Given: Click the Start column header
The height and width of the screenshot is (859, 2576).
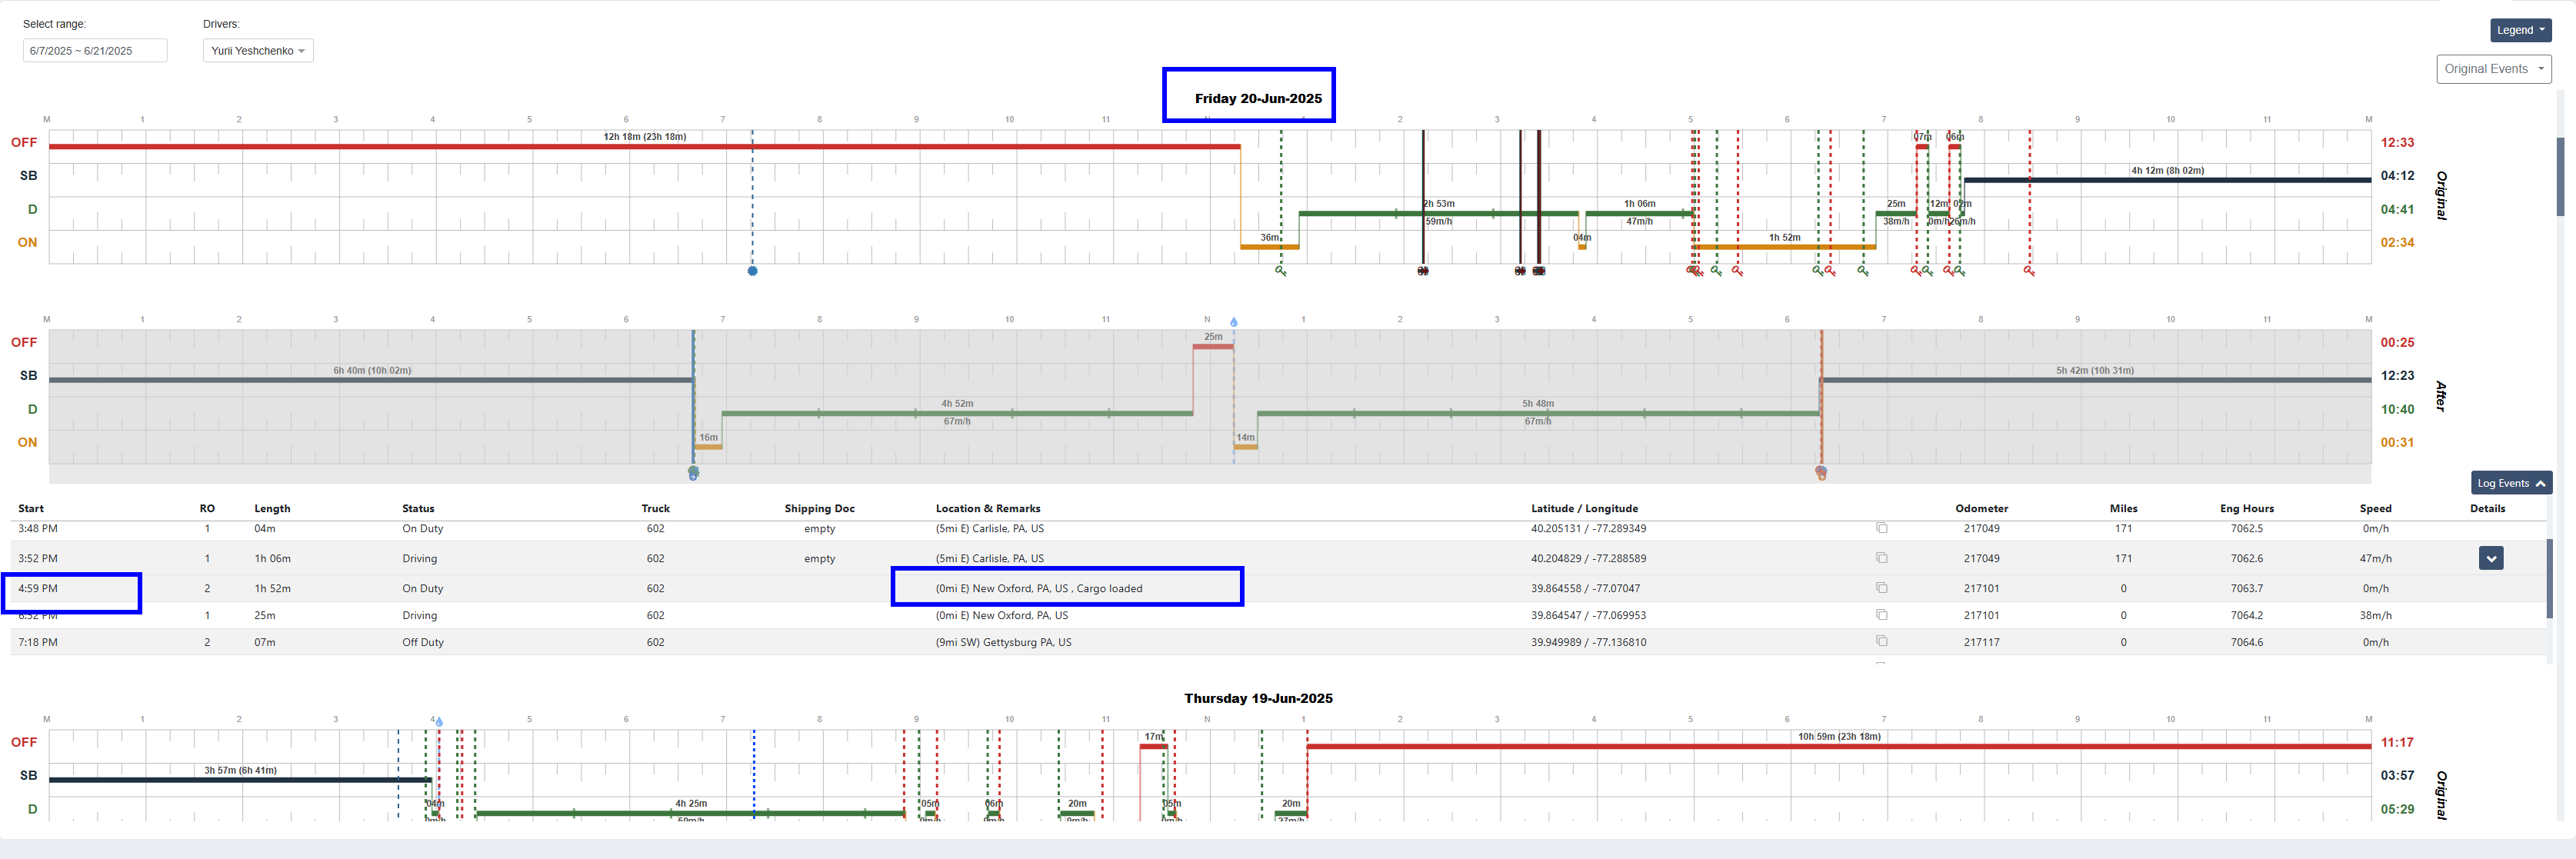Looking at the screenshot, I should tap(31, 508).
